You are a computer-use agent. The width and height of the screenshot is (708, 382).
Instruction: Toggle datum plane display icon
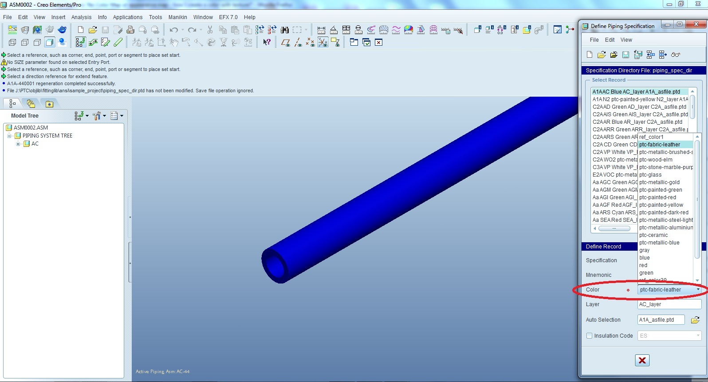286,43
